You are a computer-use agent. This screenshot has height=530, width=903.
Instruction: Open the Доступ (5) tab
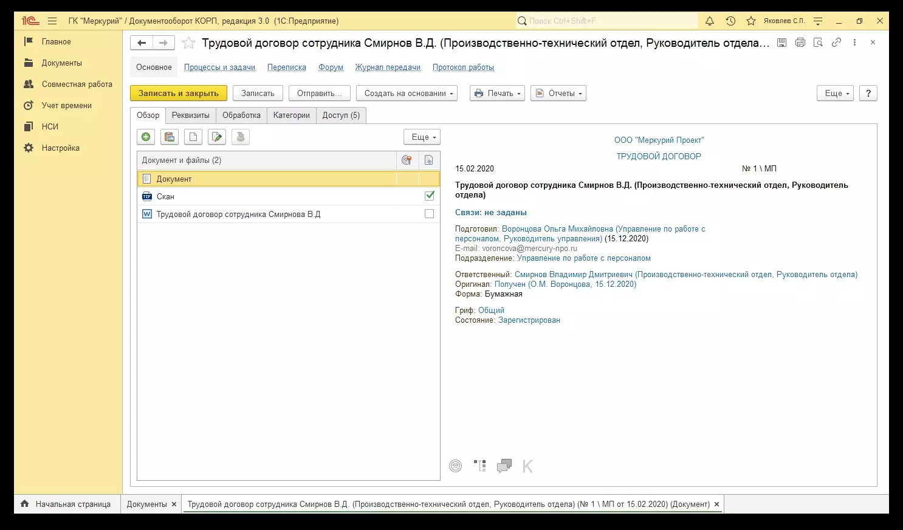click(x=341, y=115)
